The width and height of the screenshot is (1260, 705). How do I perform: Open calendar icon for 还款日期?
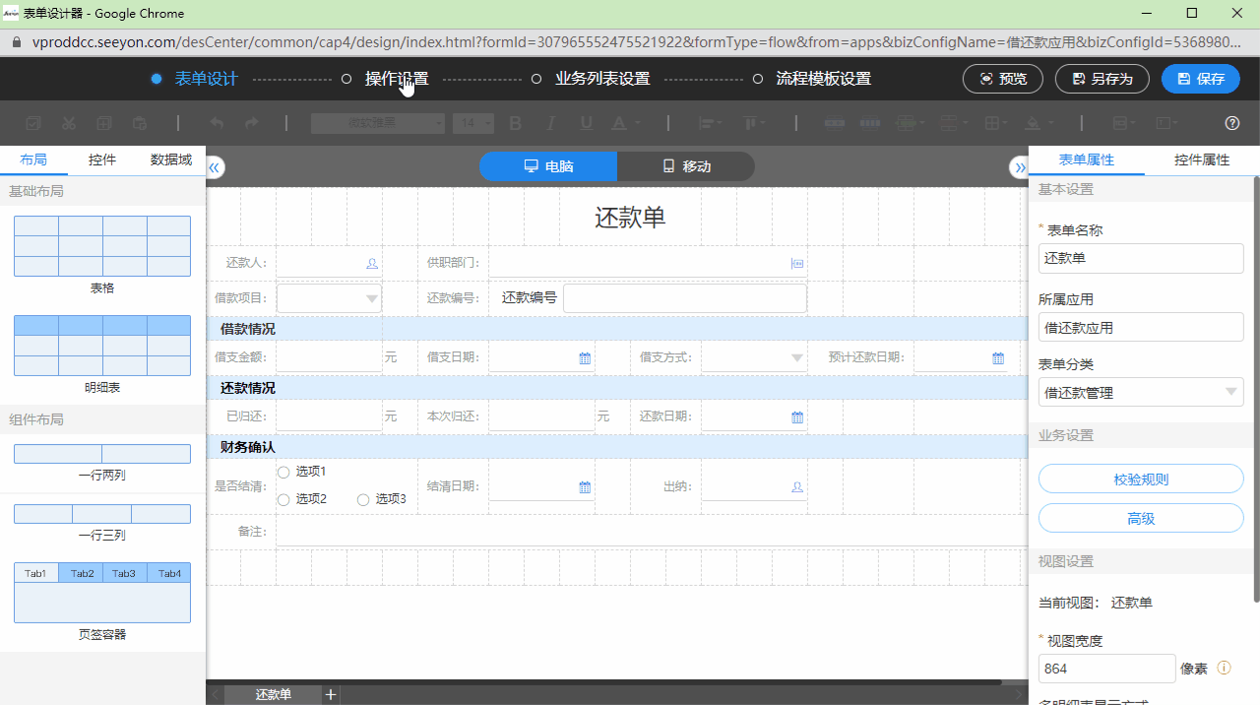click(797, 417)
